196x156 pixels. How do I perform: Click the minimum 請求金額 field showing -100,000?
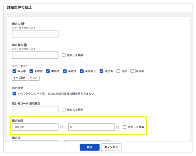(x=35, y=127)
